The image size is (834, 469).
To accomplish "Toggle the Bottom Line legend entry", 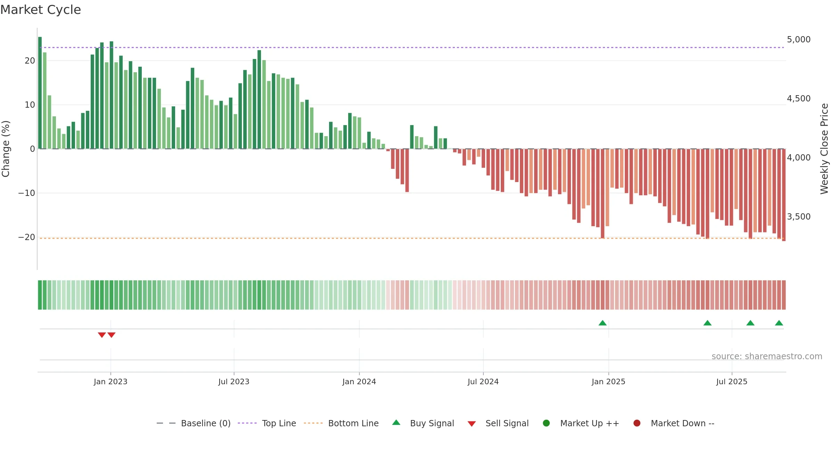I will point(341,423).
